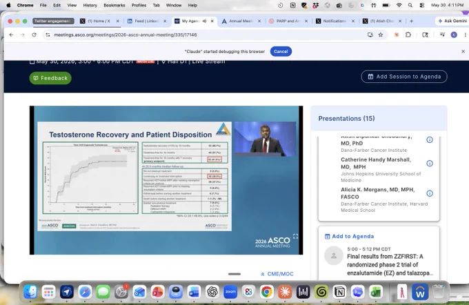The image size is (469, 305).
Task: Show info for Catherine Handy Marshall
Action: [430, 163]
